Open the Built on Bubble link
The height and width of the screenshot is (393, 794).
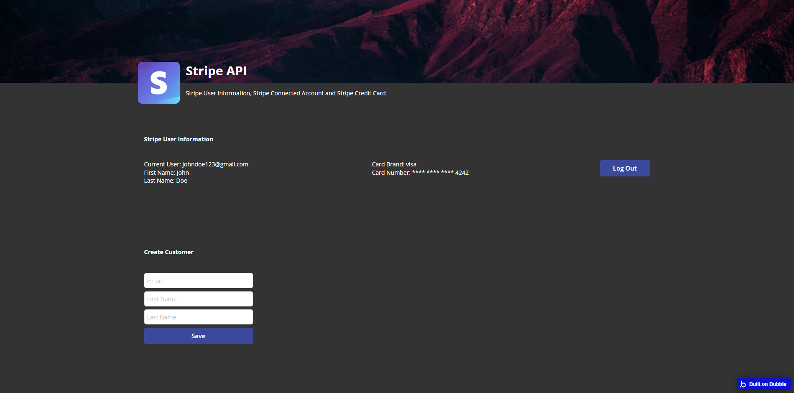click(x=764, y=384)
